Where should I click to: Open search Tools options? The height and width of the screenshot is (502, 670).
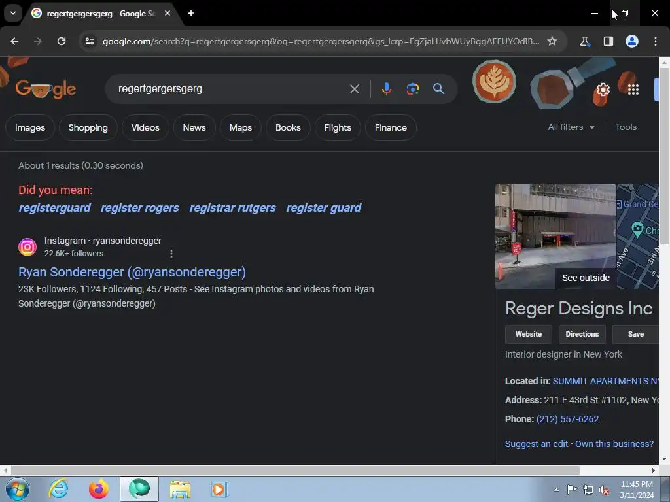click(626, 127)
